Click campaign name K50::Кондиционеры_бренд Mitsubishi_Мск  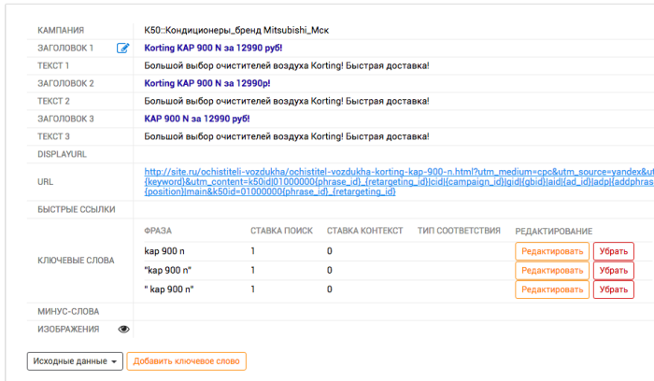coord(236,31)
